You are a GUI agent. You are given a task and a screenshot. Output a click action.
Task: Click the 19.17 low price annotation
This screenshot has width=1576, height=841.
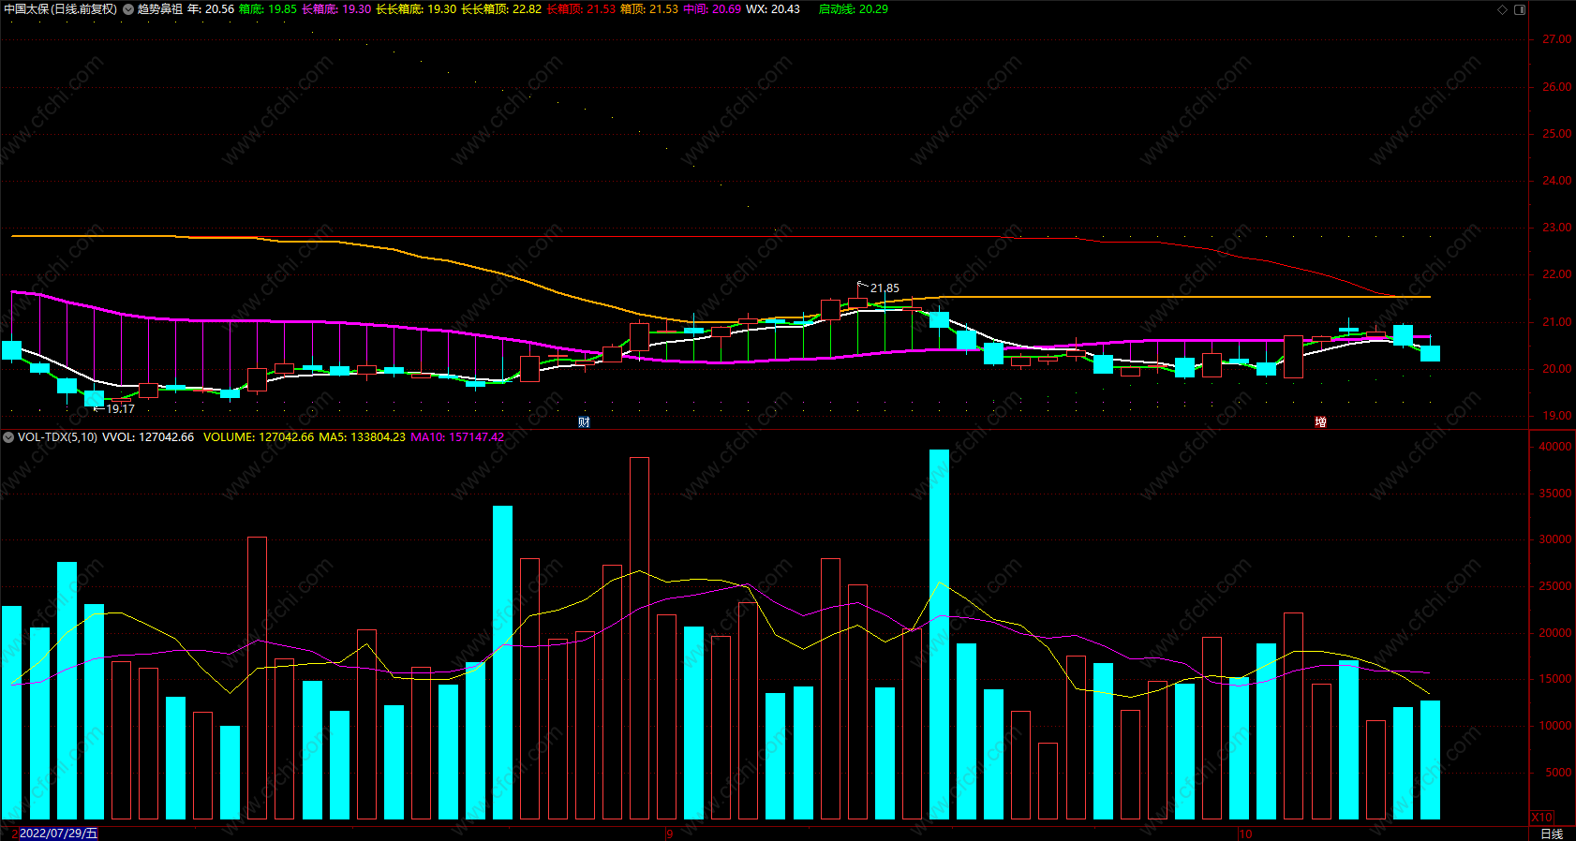point(120,409)
